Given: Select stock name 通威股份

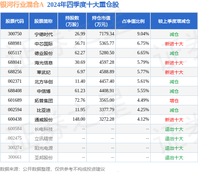Looking at the screenshot, I should coord(44,120).
